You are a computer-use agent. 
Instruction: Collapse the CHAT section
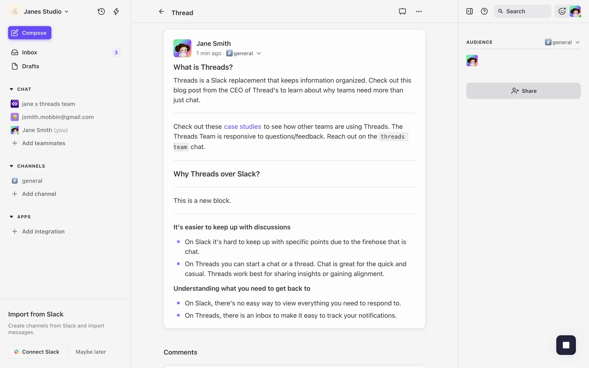pos(11,89)
